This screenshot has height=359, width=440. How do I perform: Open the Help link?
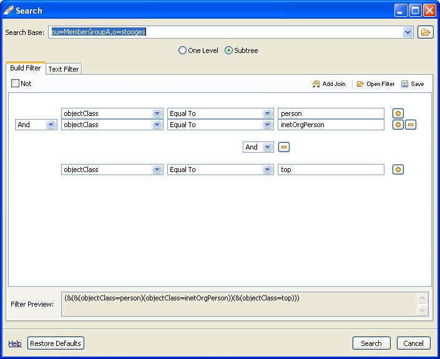pos(15,343)
